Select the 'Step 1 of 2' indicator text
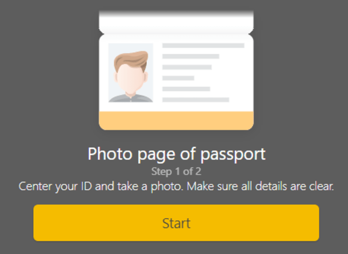Screen dimensions: 348x254 coord(176,172)
